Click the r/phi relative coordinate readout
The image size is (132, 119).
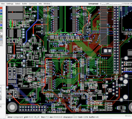coord(111,4)
